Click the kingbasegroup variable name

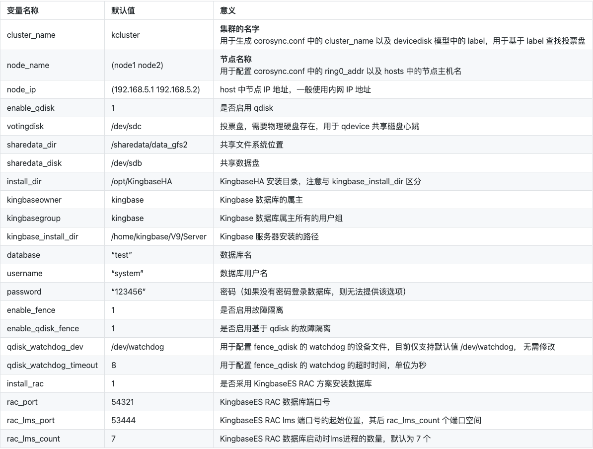pyautogui.click(x=34, y=218)
